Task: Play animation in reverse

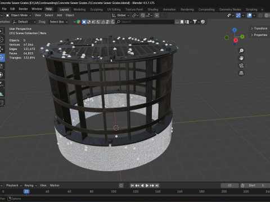Action: (x=142, y=186)
